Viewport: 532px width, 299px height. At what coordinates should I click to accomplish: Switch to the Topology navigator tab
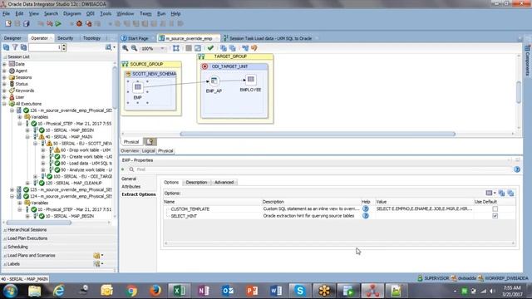(x=91, y=38)
